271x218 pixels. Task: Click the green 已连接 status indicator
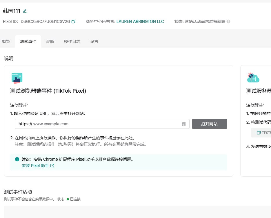coord(68,199)
